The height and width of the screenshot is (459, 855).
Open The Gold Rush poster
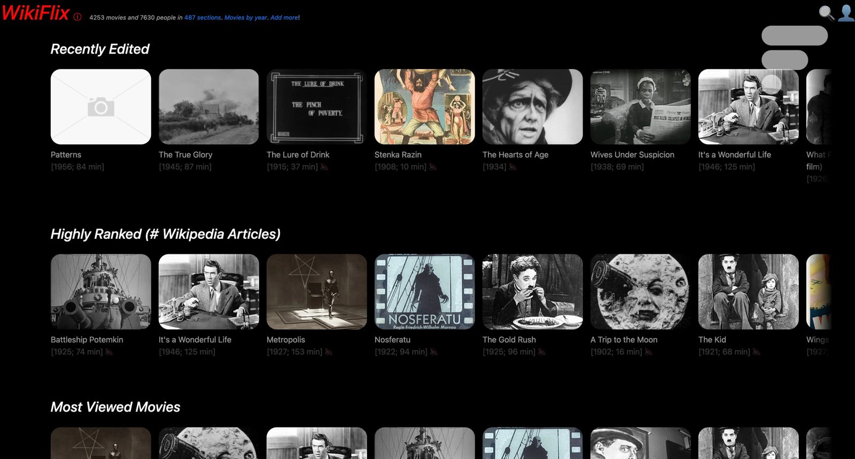click(532, 292)
